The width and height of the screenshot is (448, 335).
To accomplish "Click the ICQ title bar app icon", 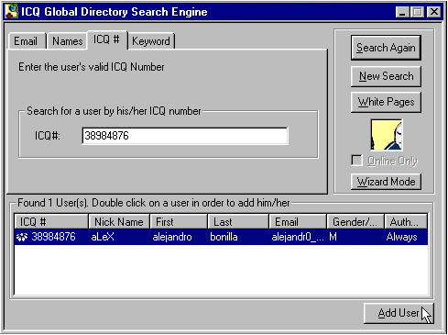I will coord(11,11).
